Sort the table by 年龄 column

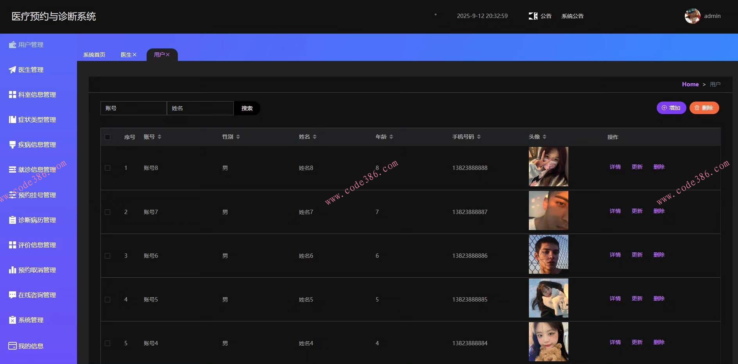click(x=391, y=137)
